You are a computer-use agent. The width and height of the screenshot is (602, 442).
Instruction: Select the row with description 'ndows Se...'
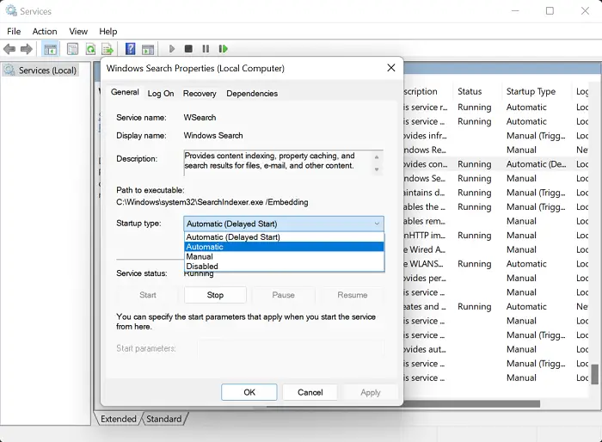(495, 178)
